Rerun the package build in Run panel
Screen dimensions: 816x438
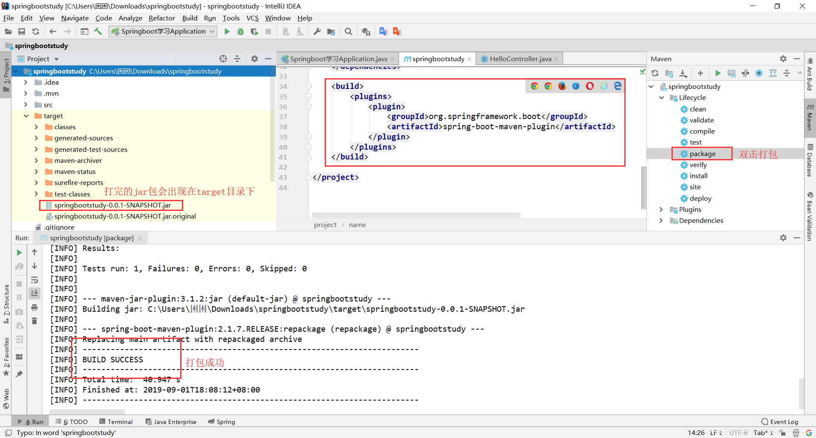click(19, 253)
